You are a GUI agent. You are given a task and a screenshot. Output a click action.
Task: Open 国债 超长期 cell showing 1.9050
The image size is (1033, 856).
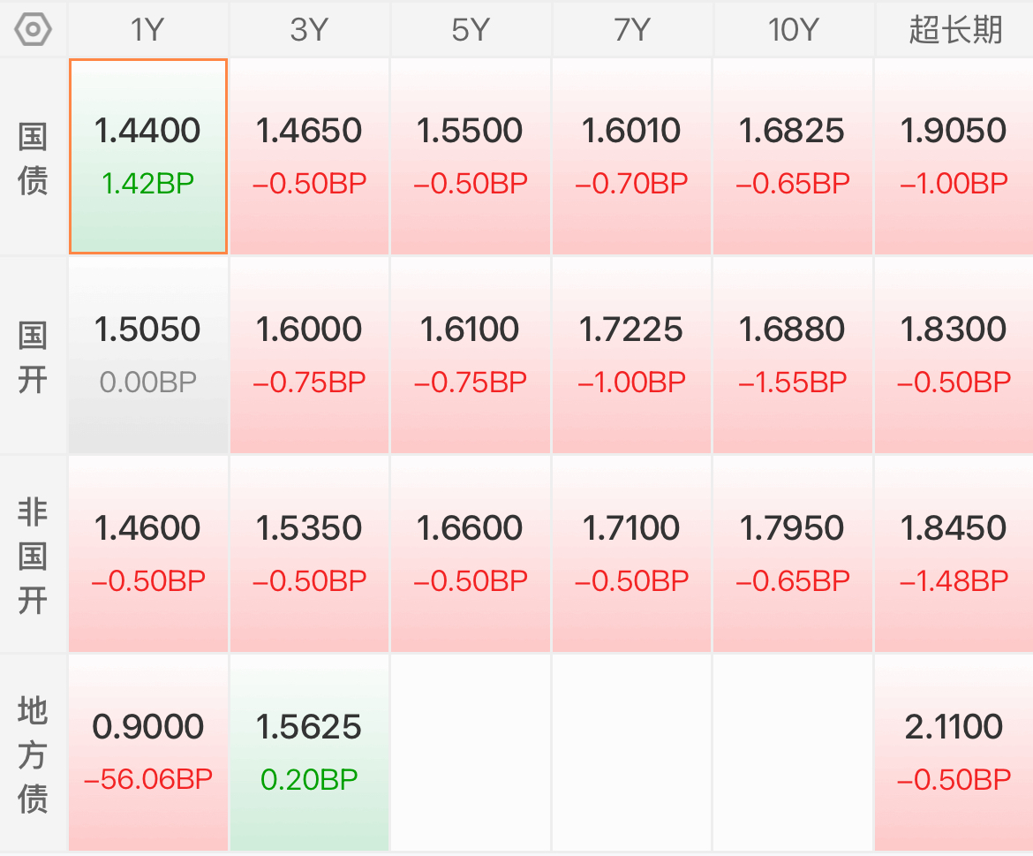pos(954,156)
